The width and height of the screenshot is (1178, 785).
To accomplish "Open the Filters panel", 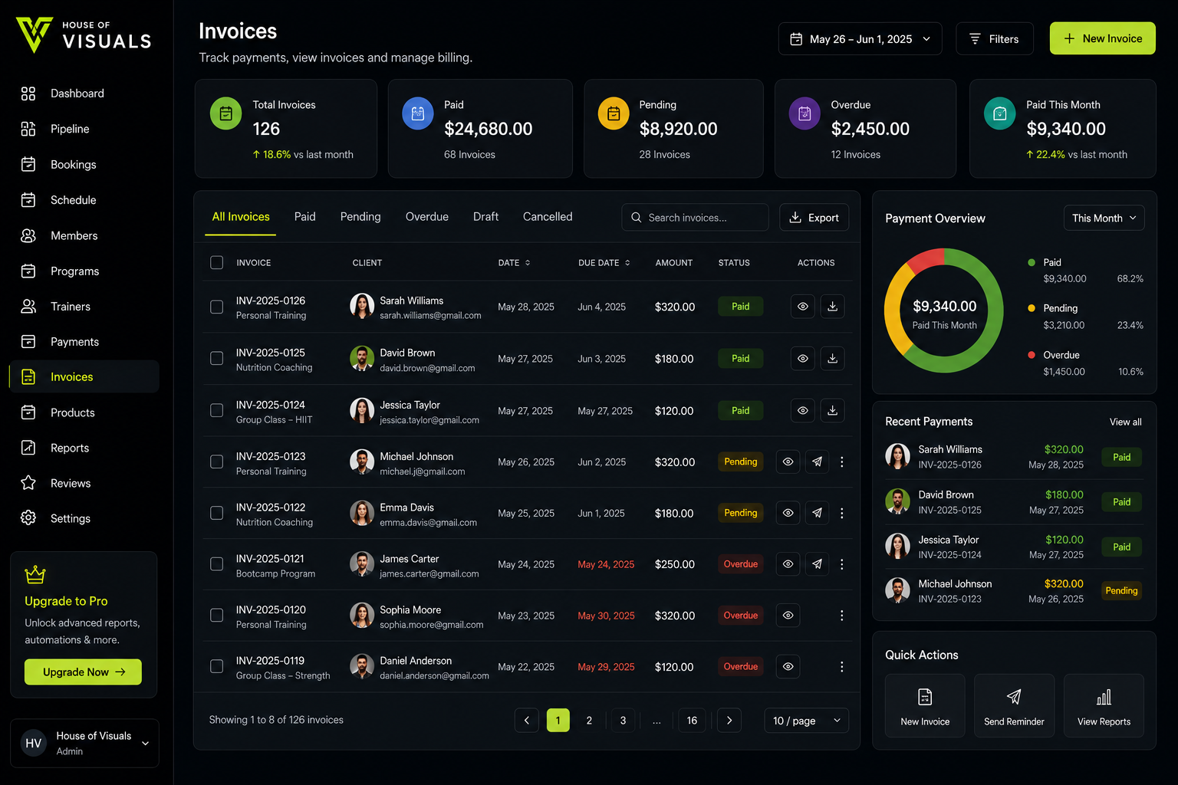I will [995, 39].
